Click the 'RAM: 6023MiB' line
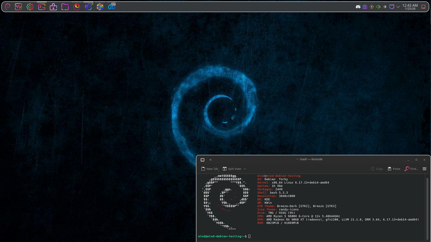The image size is (431, 242). [x=278, y=223]
